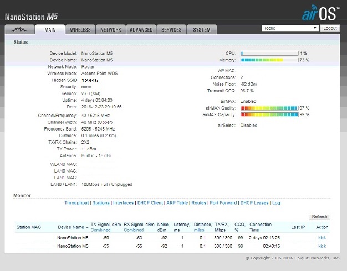Open the Log monitor link
Viewport: 347px width, 271px height.
[276, 203]
